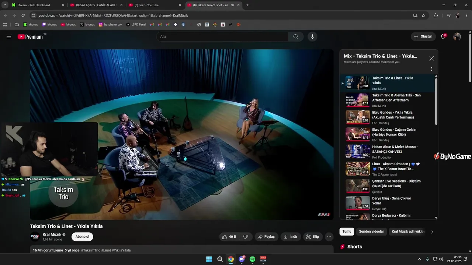Image resolution: width=472 pixels, height=265 pixels.
Task: Subscribe with Abone ol button
Action: tap(82, 237)
